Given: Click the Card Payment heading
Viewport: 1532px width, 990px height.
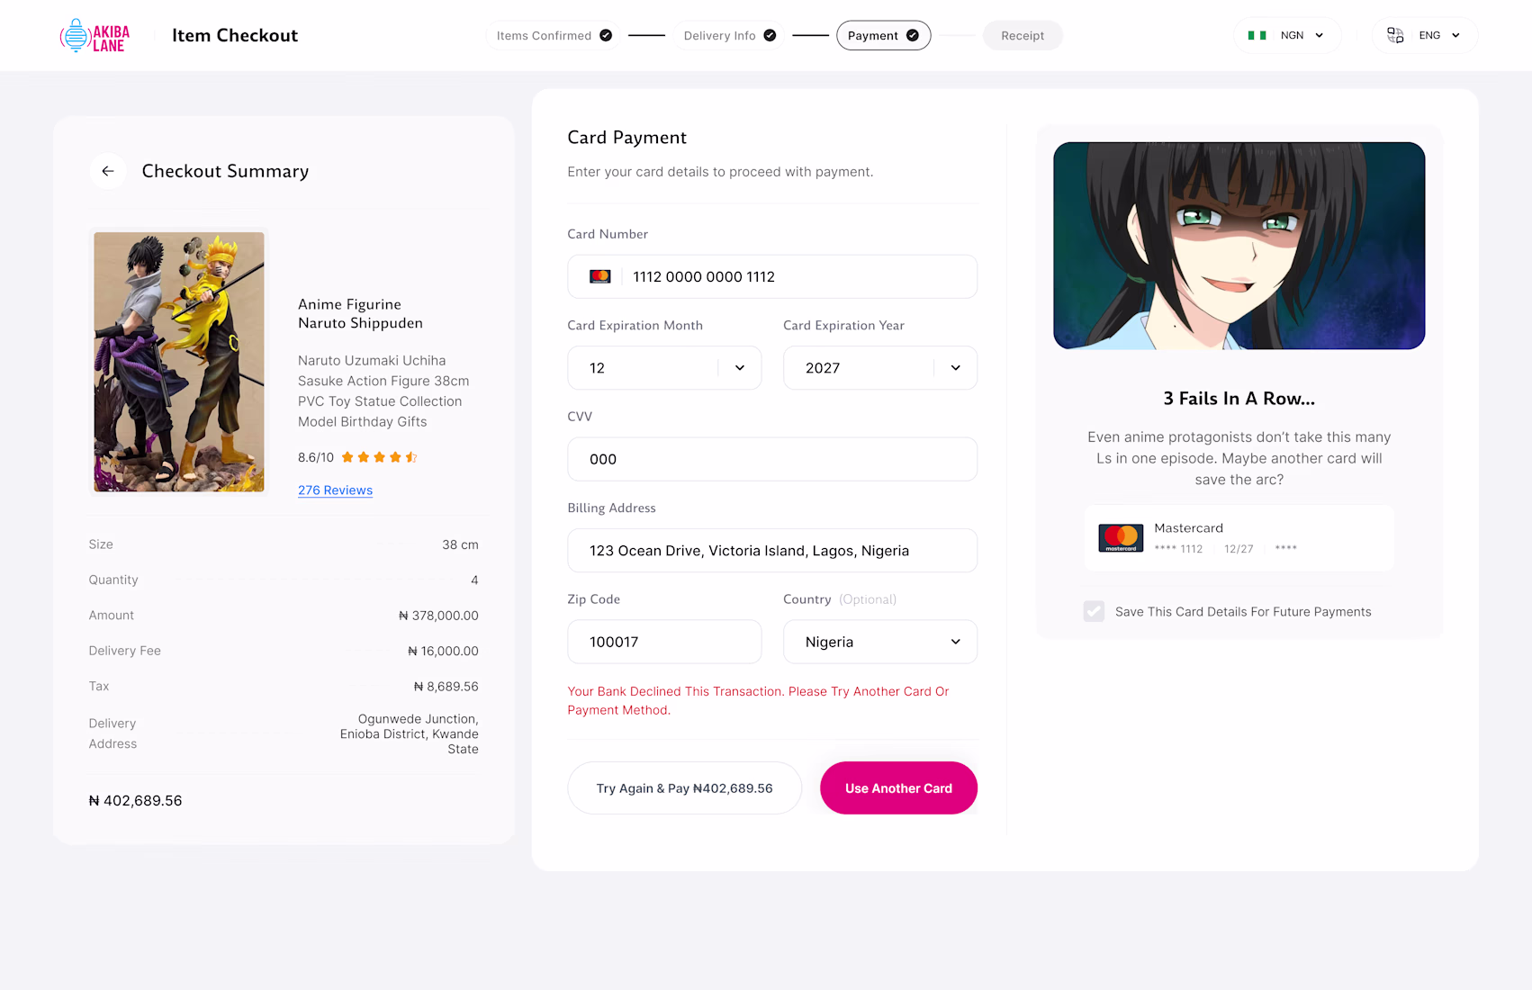Looking at the screenshot, I should (x=626, y=138).
